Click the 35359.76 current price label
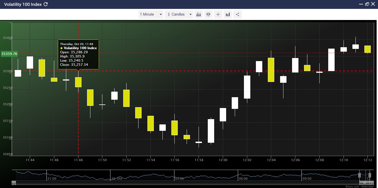Screen dimensions: 378x188 pyautogui.click(x=9, y=54)
